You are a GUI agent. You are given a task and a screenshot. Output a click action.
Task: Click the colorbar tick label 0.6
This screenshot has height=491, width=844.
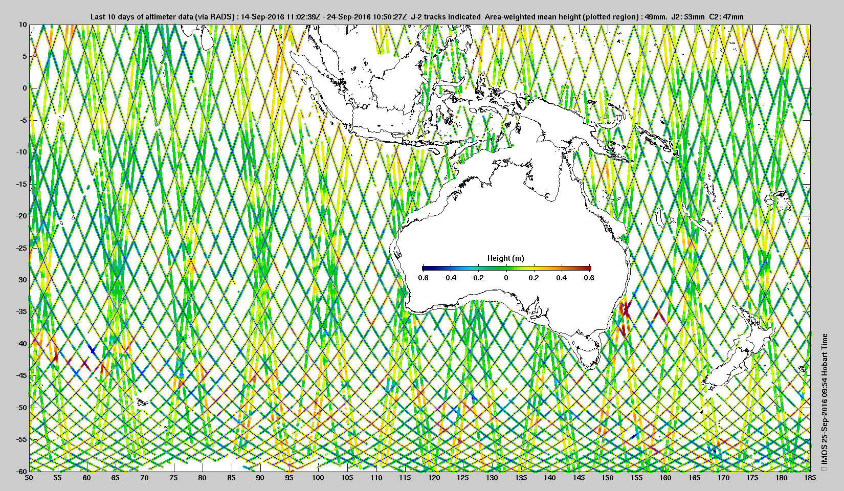coord(589,278)
